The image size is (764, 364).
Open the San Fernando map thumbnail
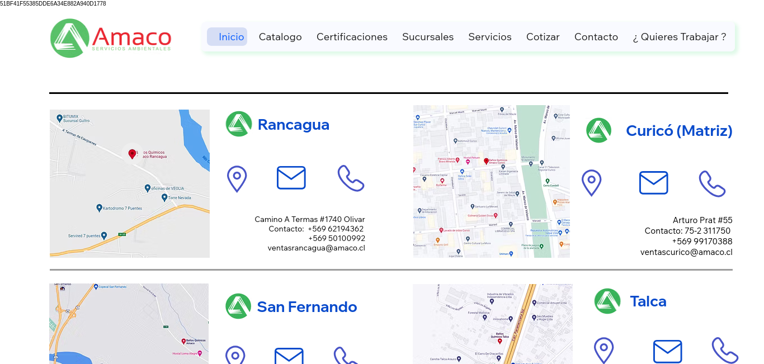click(129, 324)
